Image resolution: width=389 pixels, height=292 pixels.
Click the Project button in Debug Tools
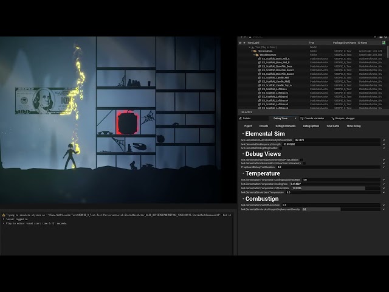(x=247, y=126)
